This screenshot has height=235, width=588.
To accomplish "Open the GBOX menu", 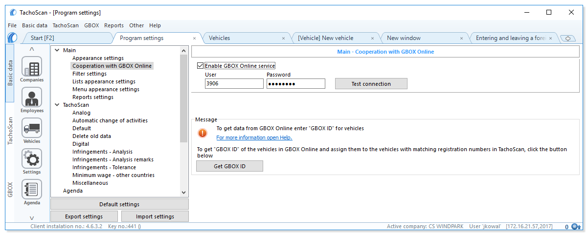I will tap(91, 25).
